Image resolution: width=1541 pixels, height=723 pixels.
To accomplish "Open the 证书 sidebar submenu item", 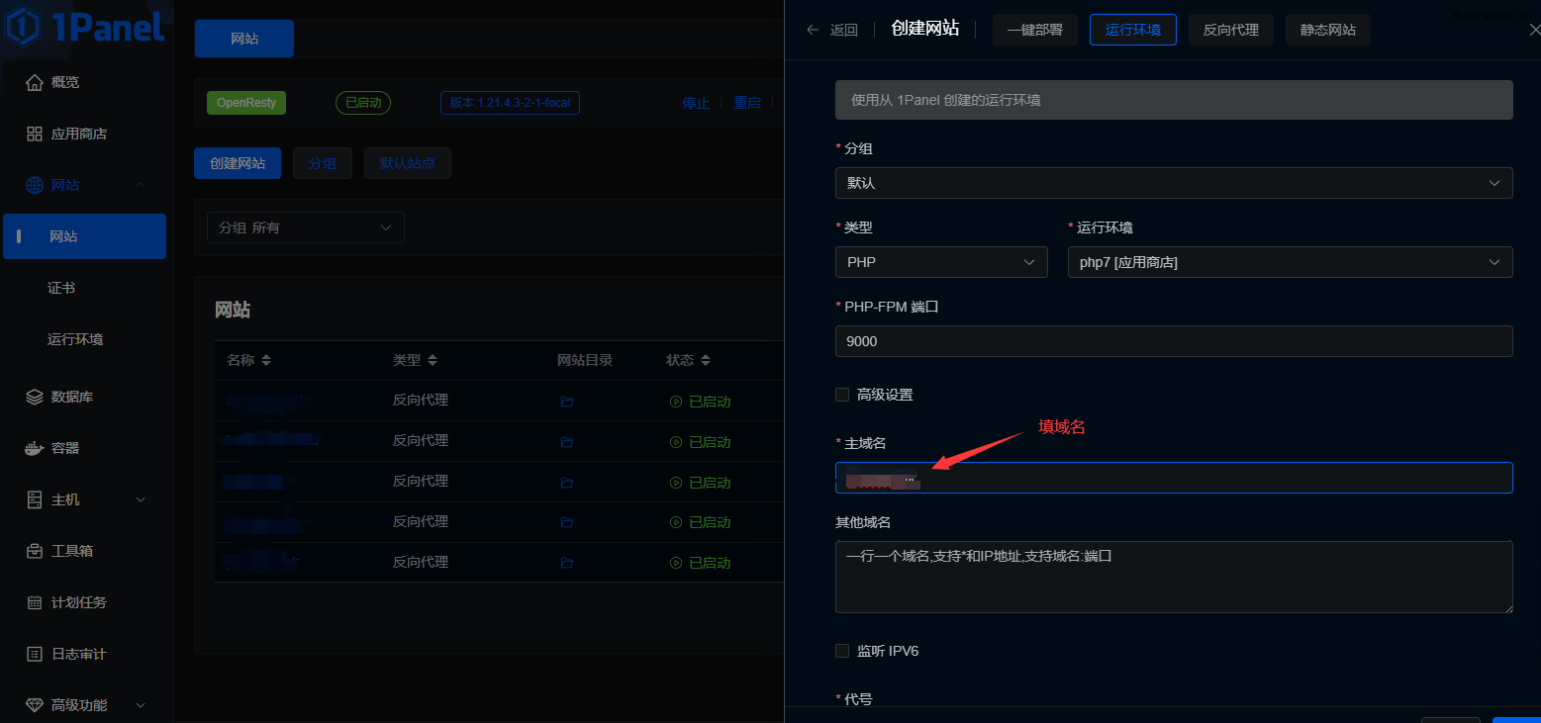I will pos(61,288).
